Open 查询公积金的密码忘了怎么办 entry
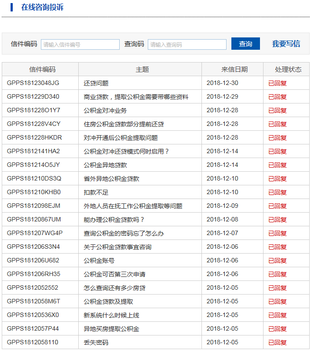This screenshot has width=311, height=350. (x=124, y=233)
